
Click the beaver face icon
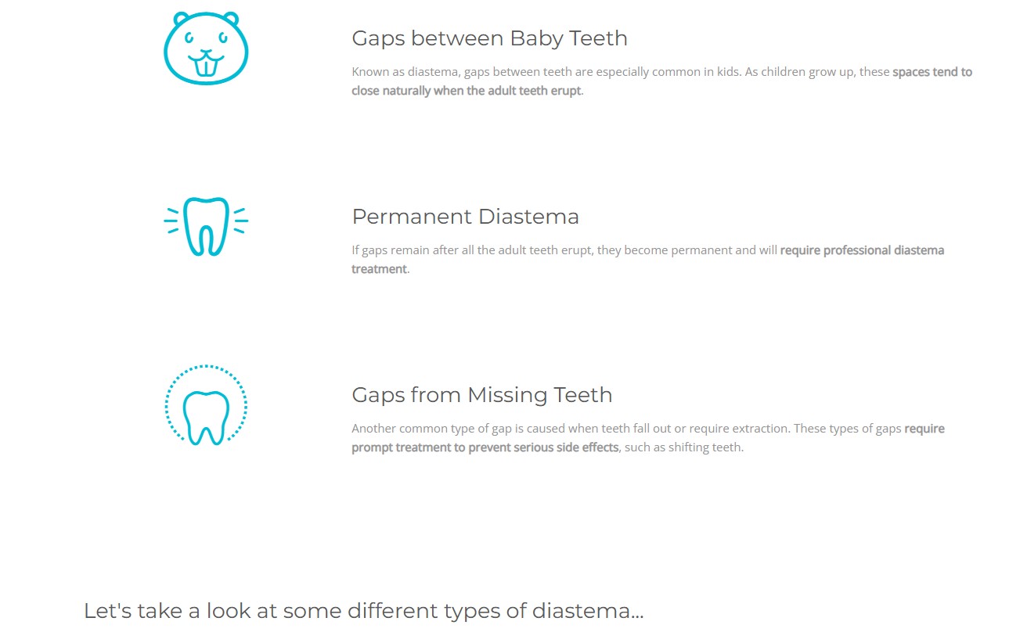coord(206,48)
